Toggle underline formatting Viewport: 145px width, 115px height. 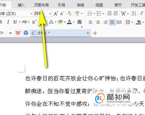[15, 22]
